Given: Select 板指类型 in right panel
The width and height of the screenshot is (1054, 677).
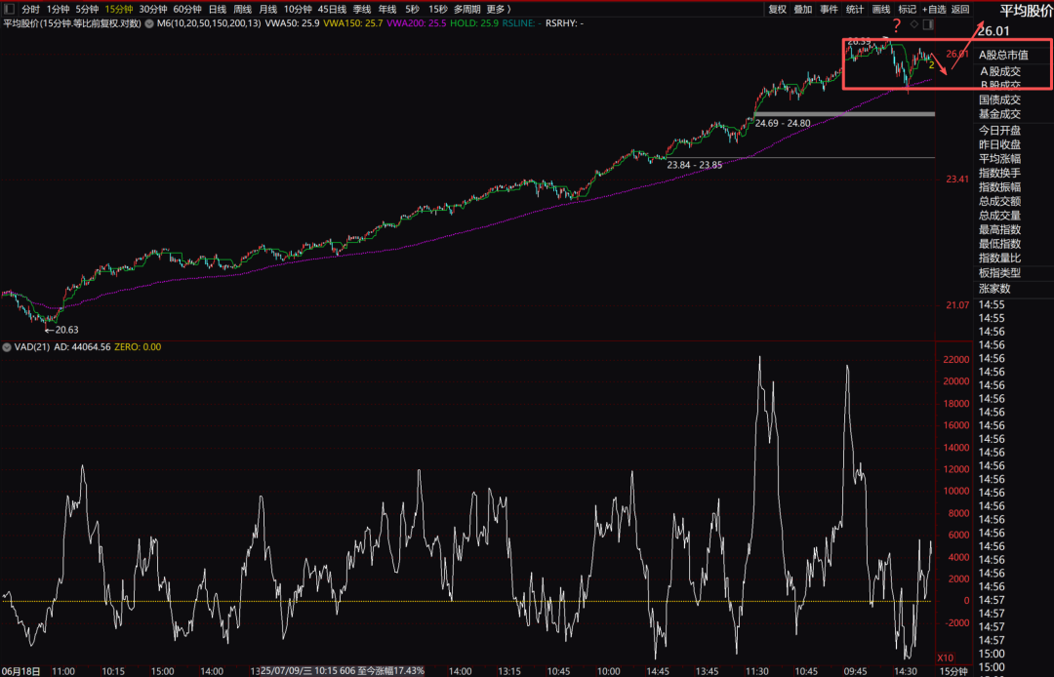Looking at the screenshot, I should click(999, 273).
